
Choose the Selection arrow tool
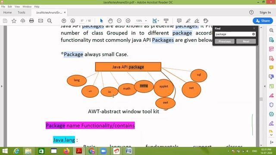coord(101,21)
